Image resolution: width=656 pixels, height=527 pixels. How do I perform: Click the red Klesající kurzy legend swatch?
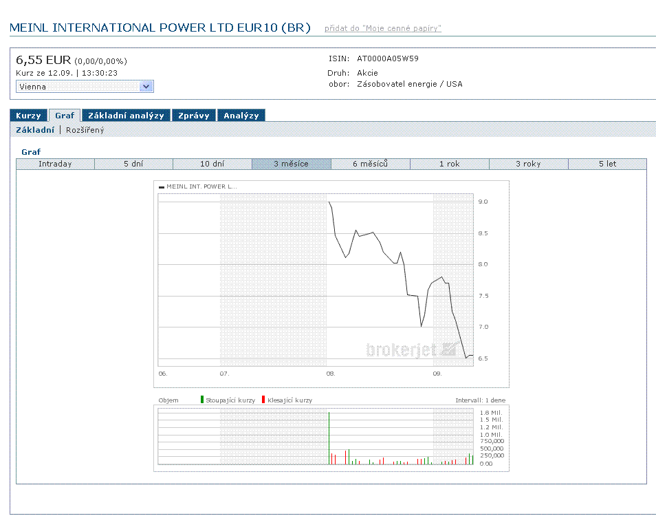pos(263,399)
